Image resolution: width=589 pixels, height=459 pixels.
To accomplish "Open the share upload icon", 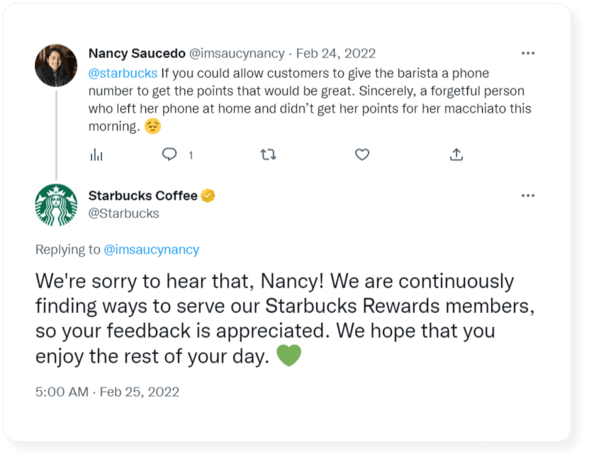I will coord(457,154).
